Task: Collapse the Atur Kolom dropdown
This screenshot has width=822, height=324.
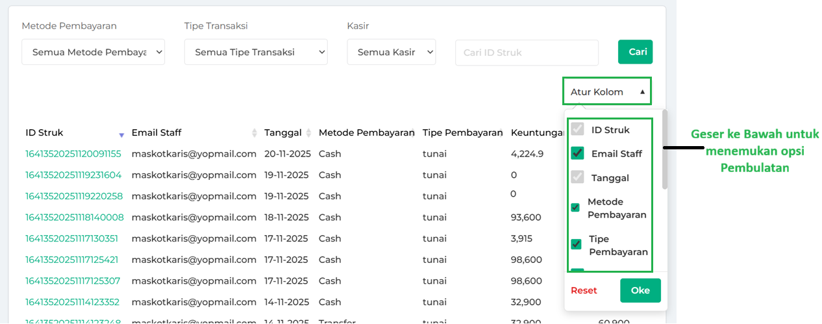Action: pyautogui.click(x=606, y=92)
